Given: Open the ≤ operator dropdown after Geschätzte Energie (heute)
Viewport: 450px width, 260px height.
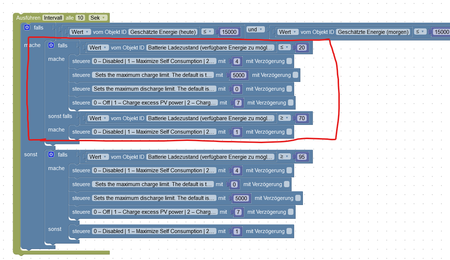Looking at the screenshot, I should tap(207, 32).
